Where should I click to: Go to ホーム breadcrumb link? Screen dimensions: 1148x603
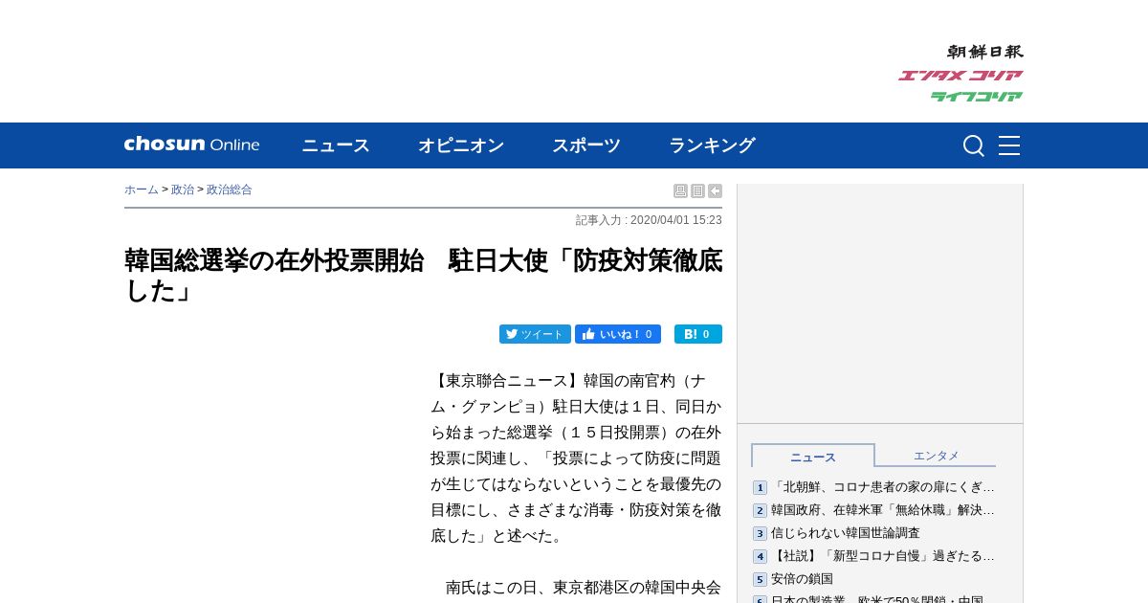tap(142, 190)
